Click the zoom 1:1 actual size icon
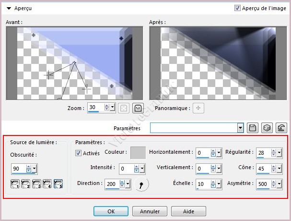This screenshot has width=291, height=221. tap(138, 108)
